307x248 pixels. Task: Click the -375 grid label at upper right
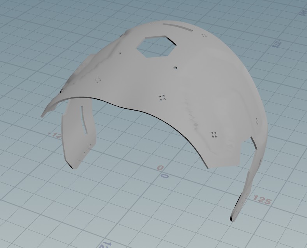coord(277,43)
